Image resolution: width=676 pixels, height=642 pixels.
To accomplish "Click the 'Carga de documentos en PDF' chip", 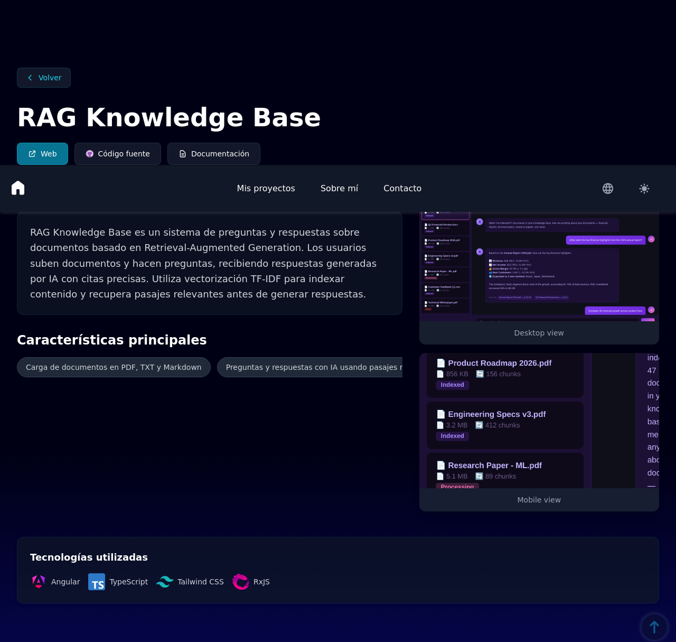I will point(114,367).
